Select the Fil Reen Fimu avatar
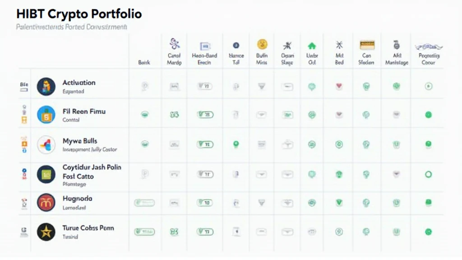This screenshot has height=260, width=462. [x=46, y=115]
